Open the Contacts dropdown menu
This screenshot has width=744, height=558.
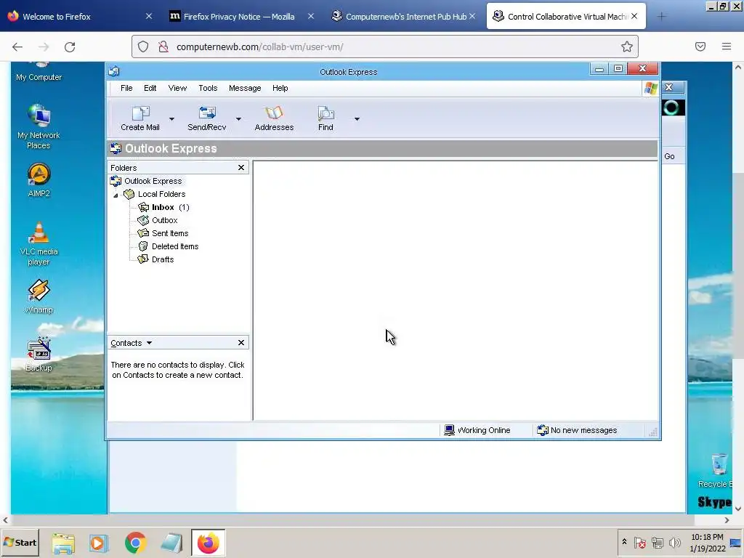point(149,343)
